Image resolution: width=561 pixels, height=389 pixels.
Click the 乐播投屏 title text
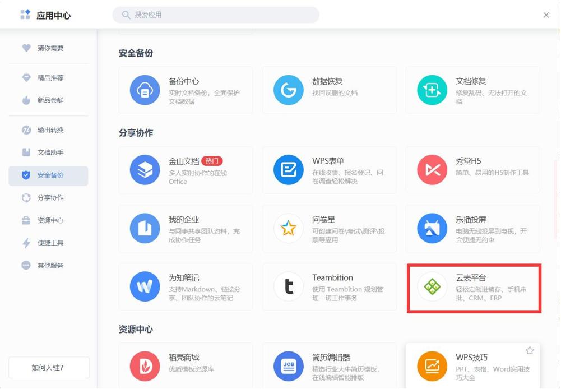471,219
